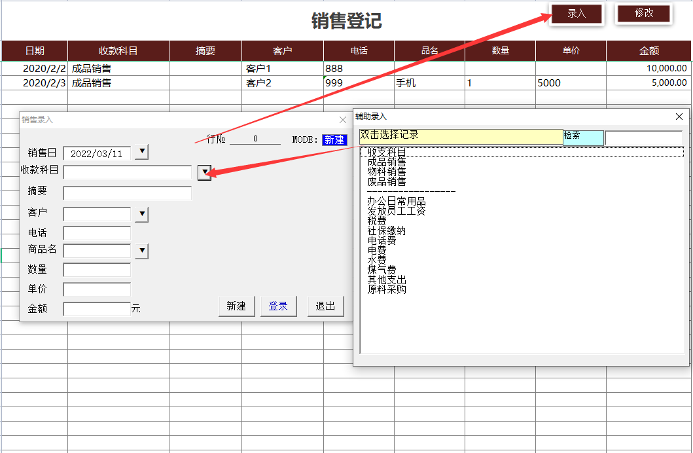The width and height of the screenshot is (693, 453).
Task: Click the 新建 button in the form
Action: pos(236,306)
